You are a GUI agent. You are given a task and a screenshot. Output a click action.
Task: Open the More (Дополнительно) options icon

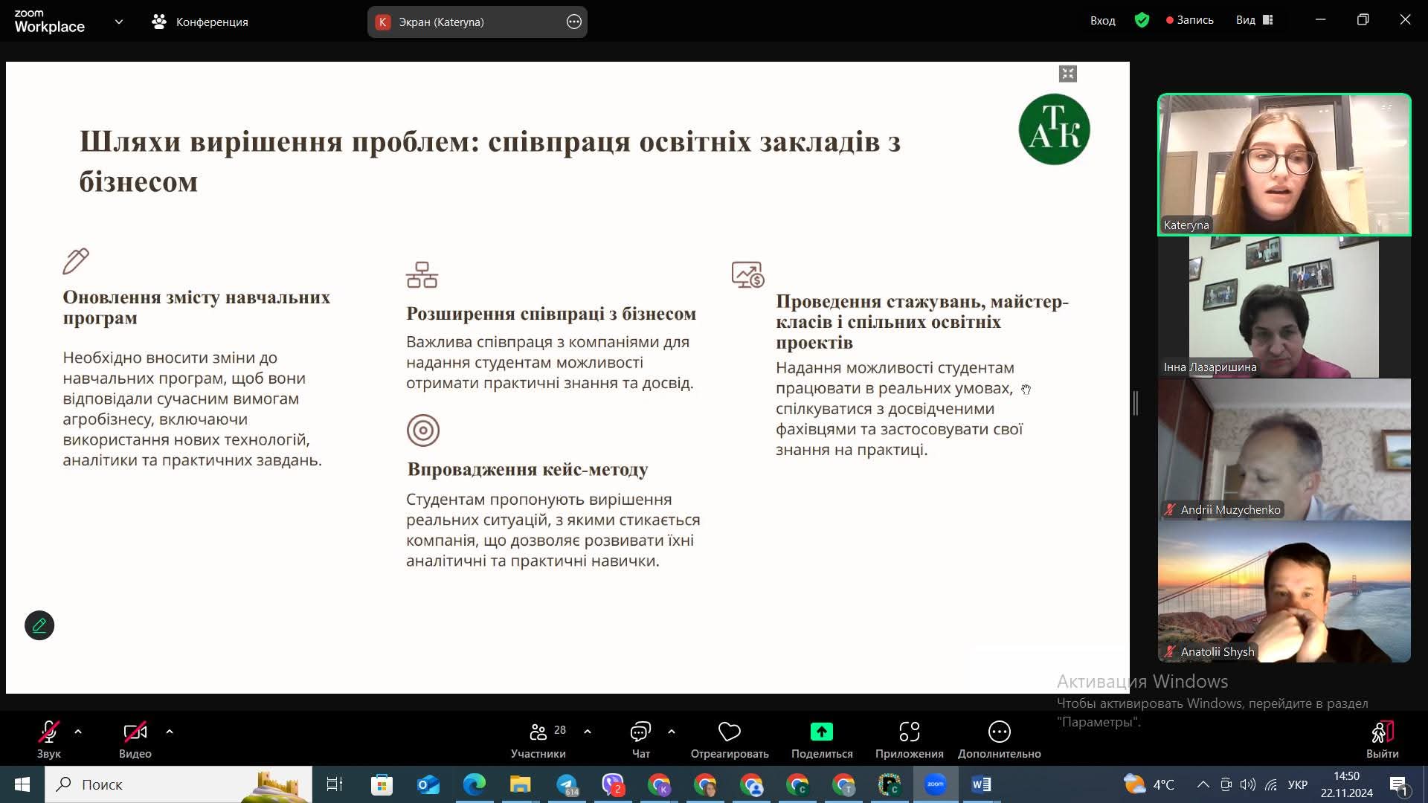click(999, 732)
